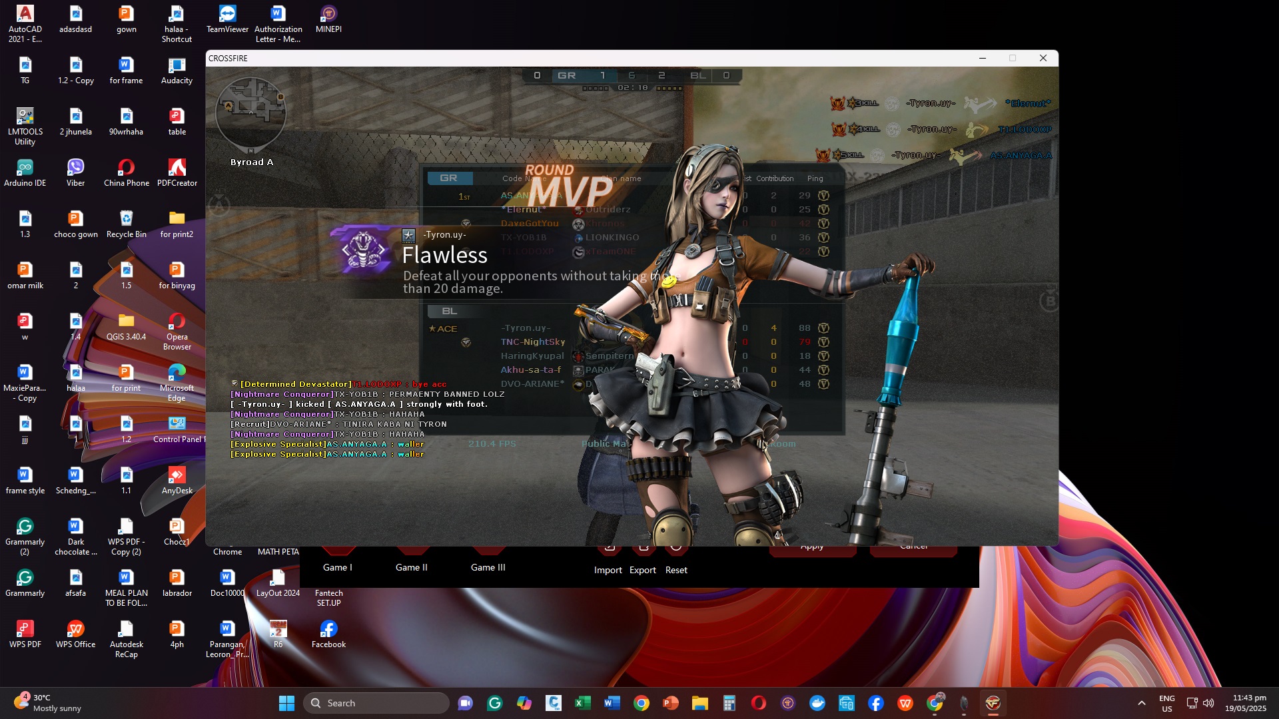This screenshot has width=1279, height=719.
Task: Open File Explorer from the taskbar
Action: click(700, 703)
